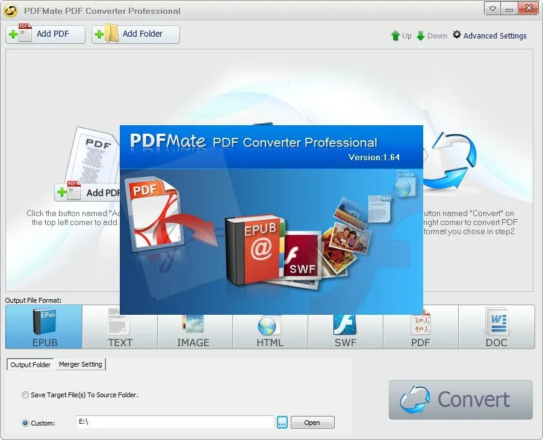Image resolution: width=543 pixels, height=440 pixels.
Task: Click the Advanced Settings gear icon
Action: 457,35
